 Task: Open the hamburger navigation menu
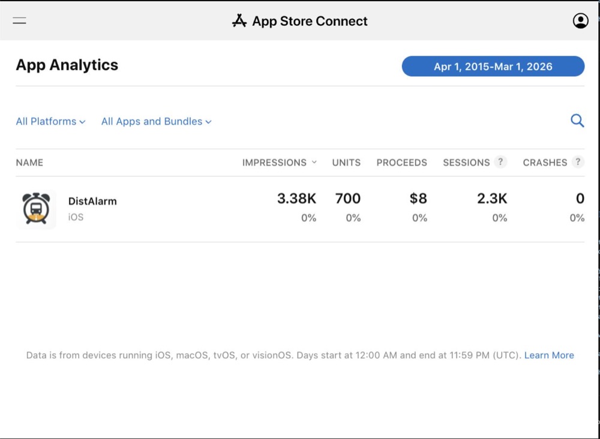(19, 20)
